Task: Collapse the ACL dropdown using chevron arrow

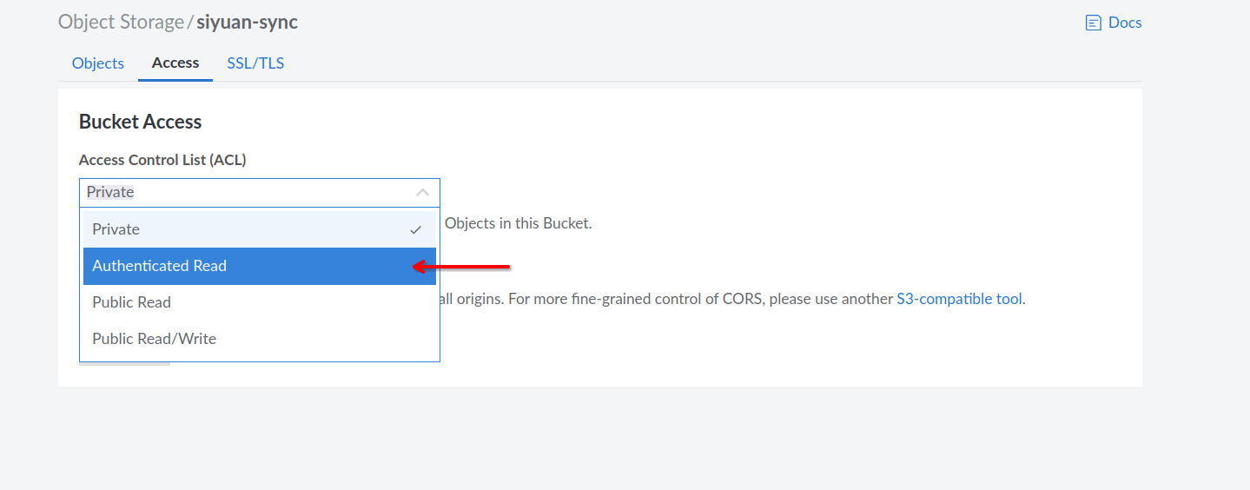Action: pyautogui.click(x=422, y=192)
